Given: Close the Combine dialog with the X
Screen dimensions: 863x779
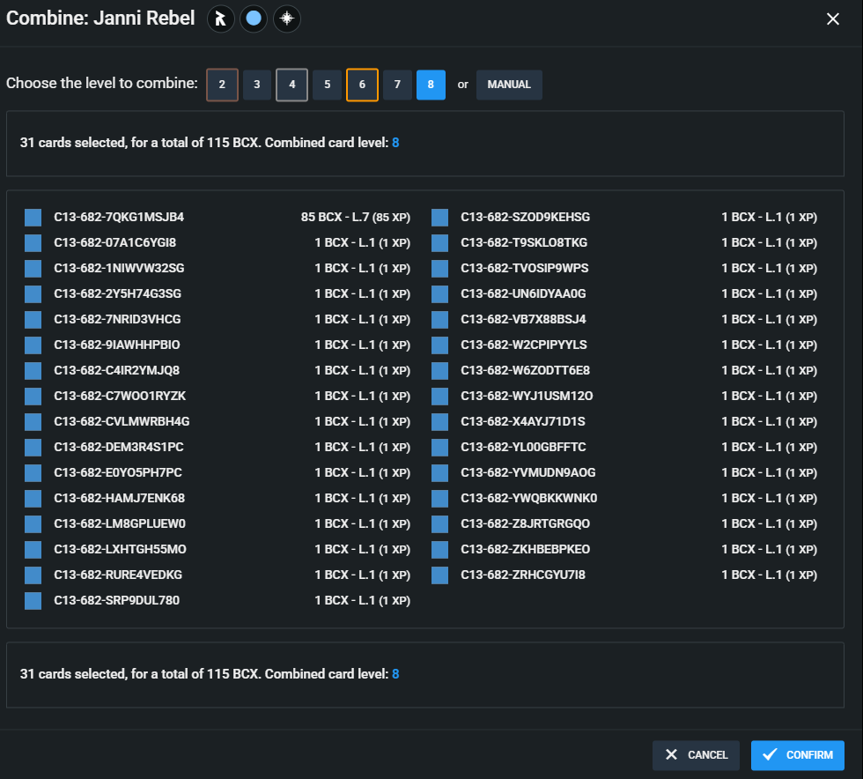Looking at the screenshot, I should (833, 19).
